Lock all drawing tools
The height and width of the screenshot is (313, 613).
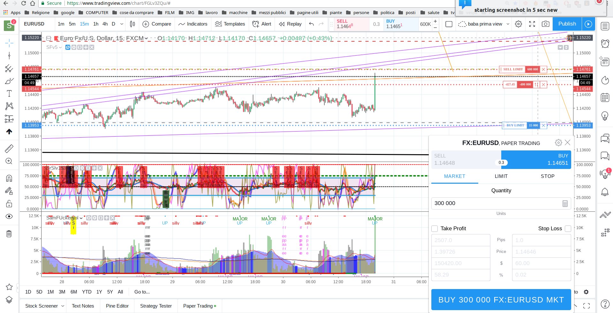pyautogui.click(x=9, y=204)
